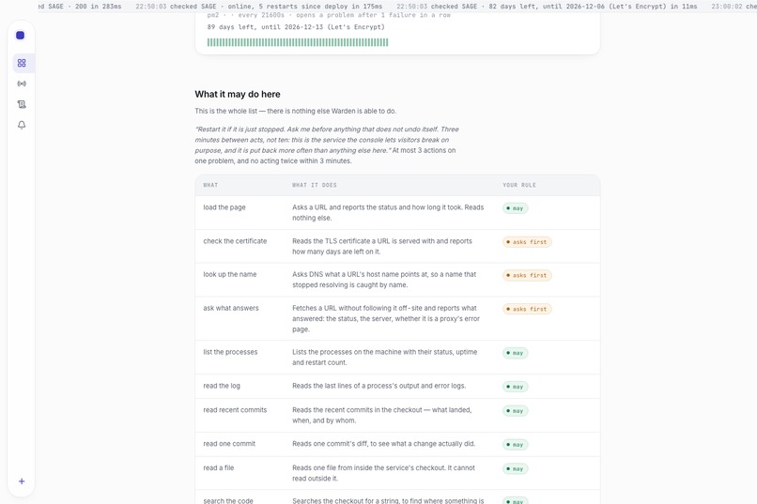Select the 'read one commit' row name
757x504 pixels.
coord(229,444)
